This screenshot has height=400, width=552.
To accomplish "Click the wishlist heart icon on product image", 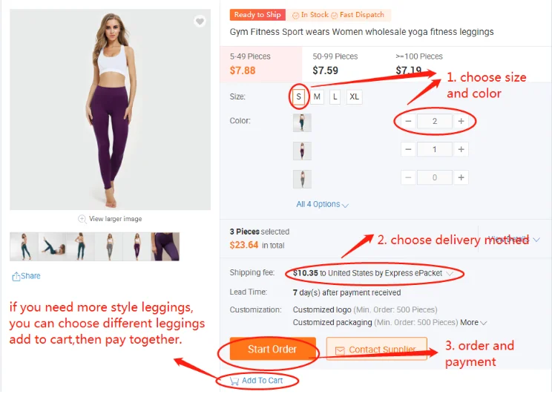I will click(200, 22).
